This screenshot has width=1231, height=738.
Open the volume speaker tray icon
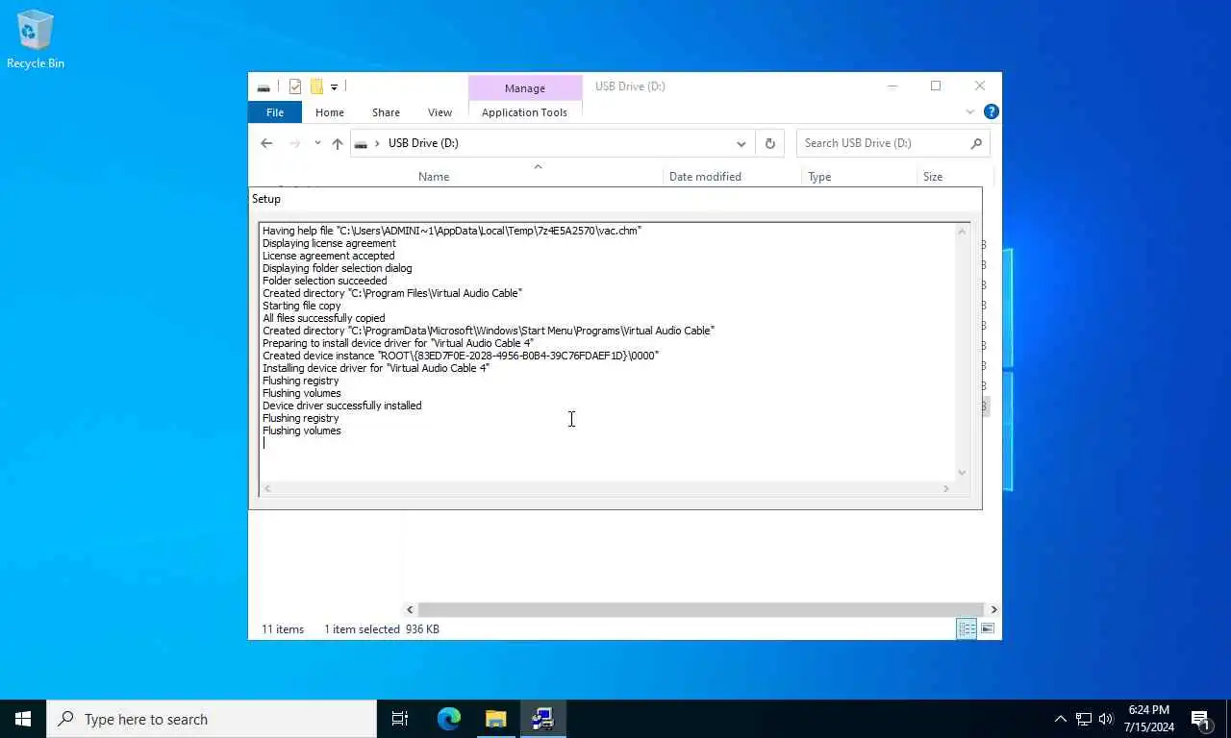[x=1105, y=719]
